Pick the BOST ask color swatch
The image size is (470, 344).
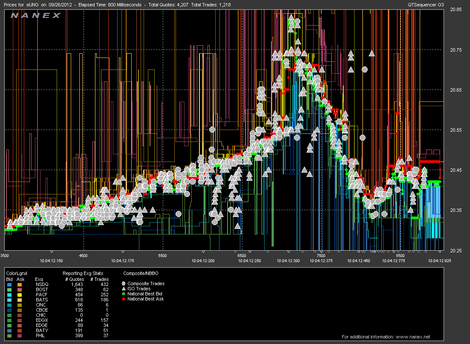[20, 289]
